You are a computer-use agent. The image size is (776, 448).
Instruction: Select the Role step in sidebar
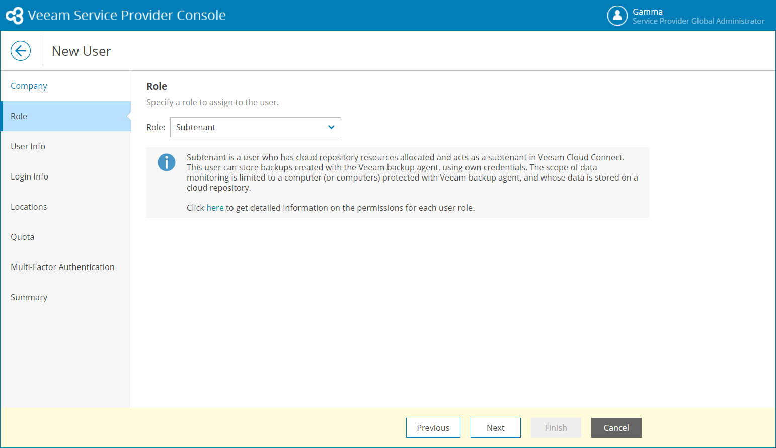[19, 116]
